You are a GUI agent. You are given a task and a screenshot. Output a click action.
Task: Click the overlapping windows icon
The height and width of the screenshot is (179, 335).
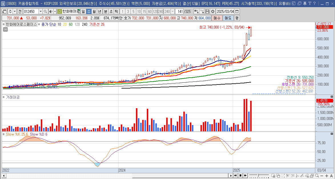tap(278, 176)
